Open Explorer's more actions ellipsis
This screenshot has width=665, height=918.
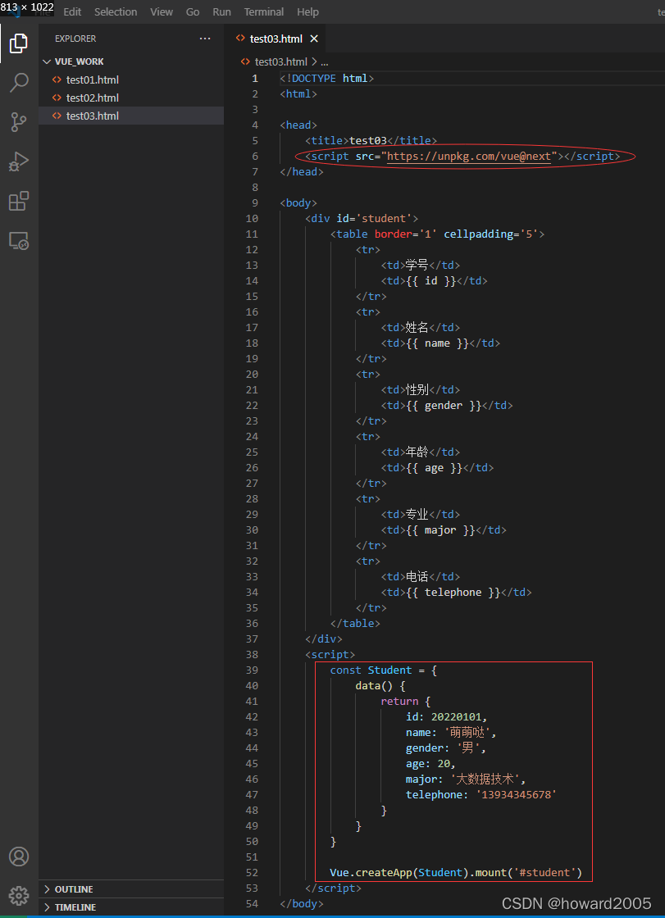tap(204, 39)
